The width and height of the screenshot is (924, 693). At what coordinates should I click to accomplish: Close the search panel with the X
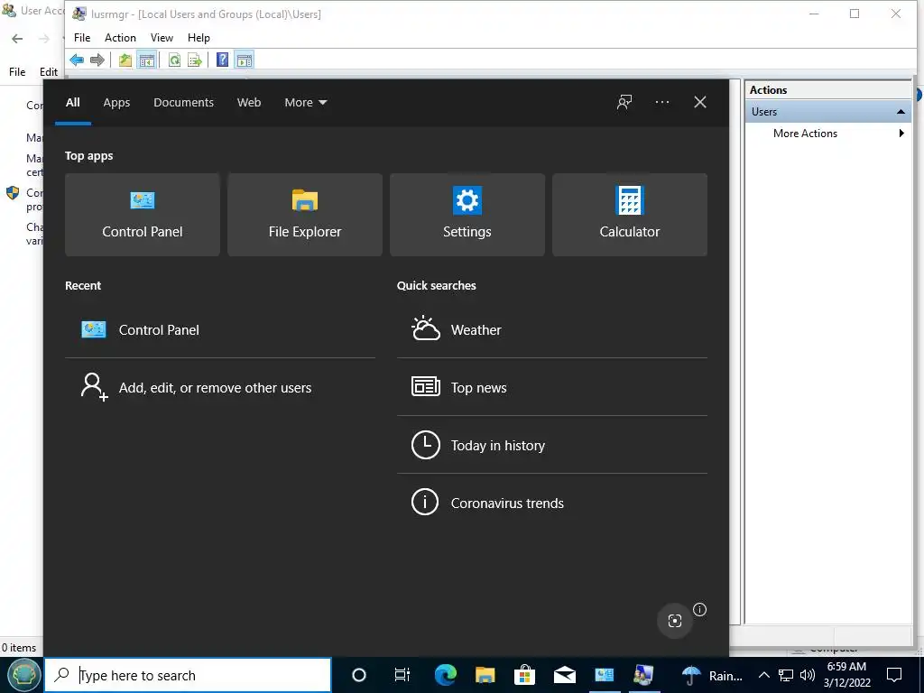tap(700, 102)
